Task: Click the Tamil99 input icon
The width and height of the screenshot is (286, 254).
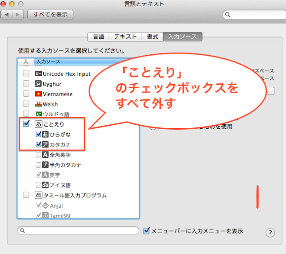Action: pos(45,215)
